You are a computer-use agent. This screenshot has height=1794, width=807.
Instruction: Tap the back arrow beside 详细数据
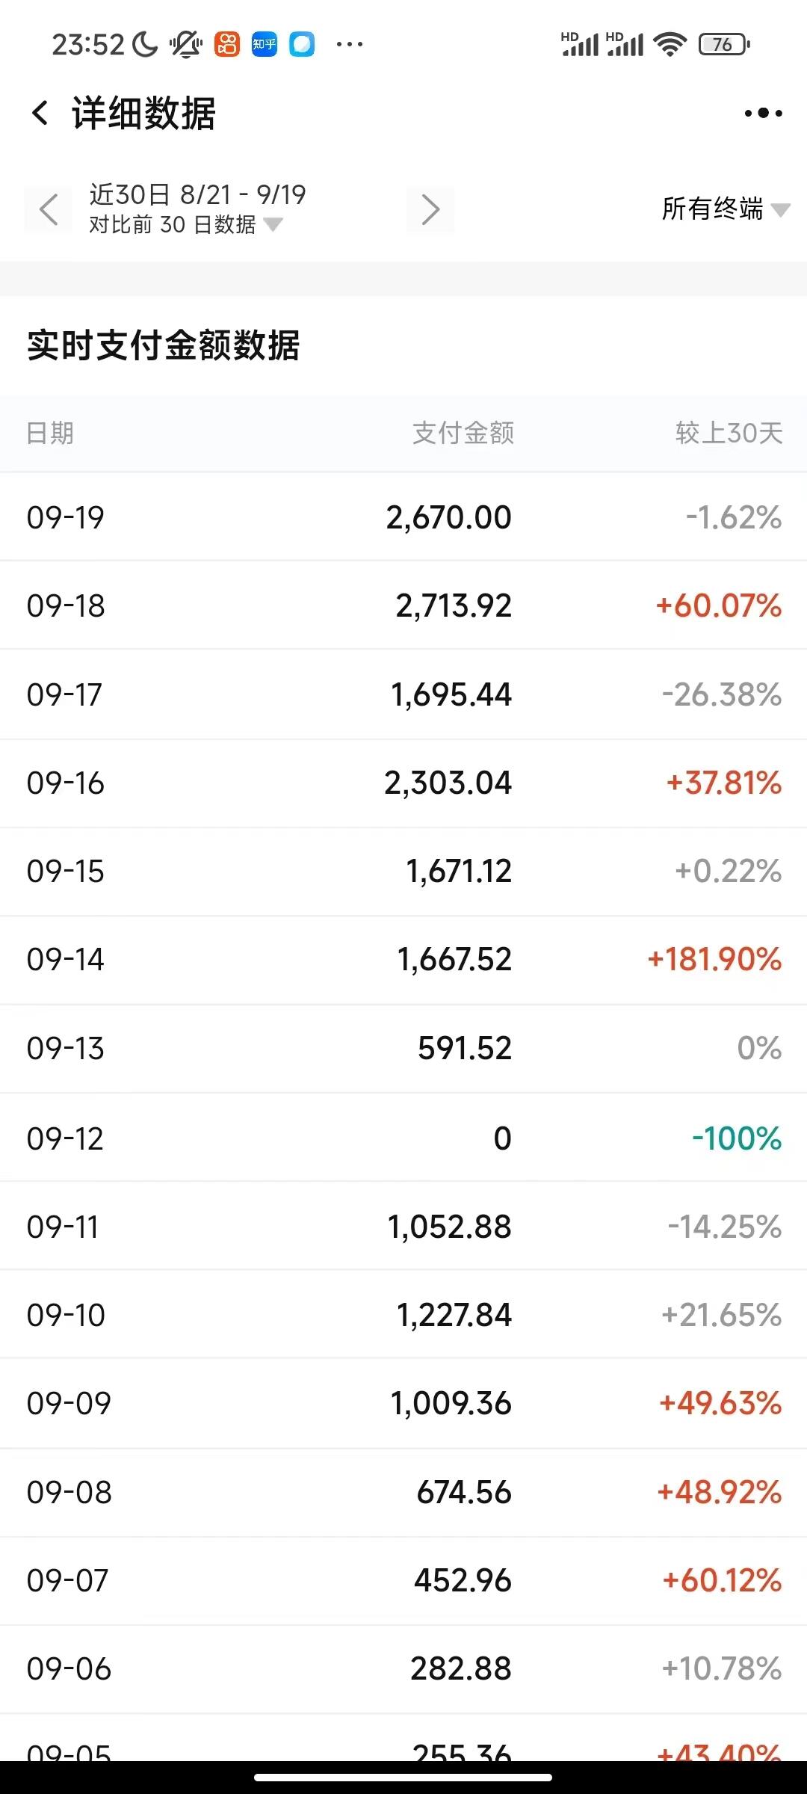pyautogui.click(x=40, y=114)
